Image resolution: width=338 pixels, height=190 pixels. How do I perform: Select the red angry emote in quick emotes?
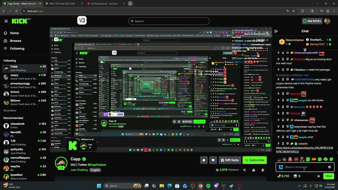296,159
